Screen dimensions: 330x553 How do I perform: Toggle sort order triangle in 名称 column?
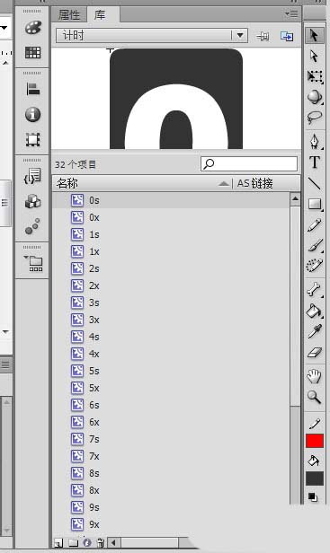(223, 183)
